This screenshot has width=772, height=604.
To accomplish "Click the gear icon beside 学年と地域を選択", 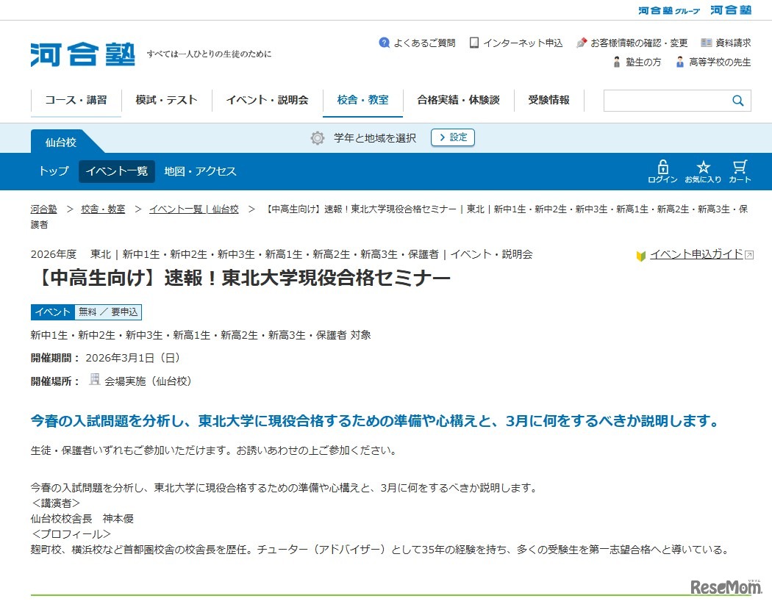I will tap(316, 137).
